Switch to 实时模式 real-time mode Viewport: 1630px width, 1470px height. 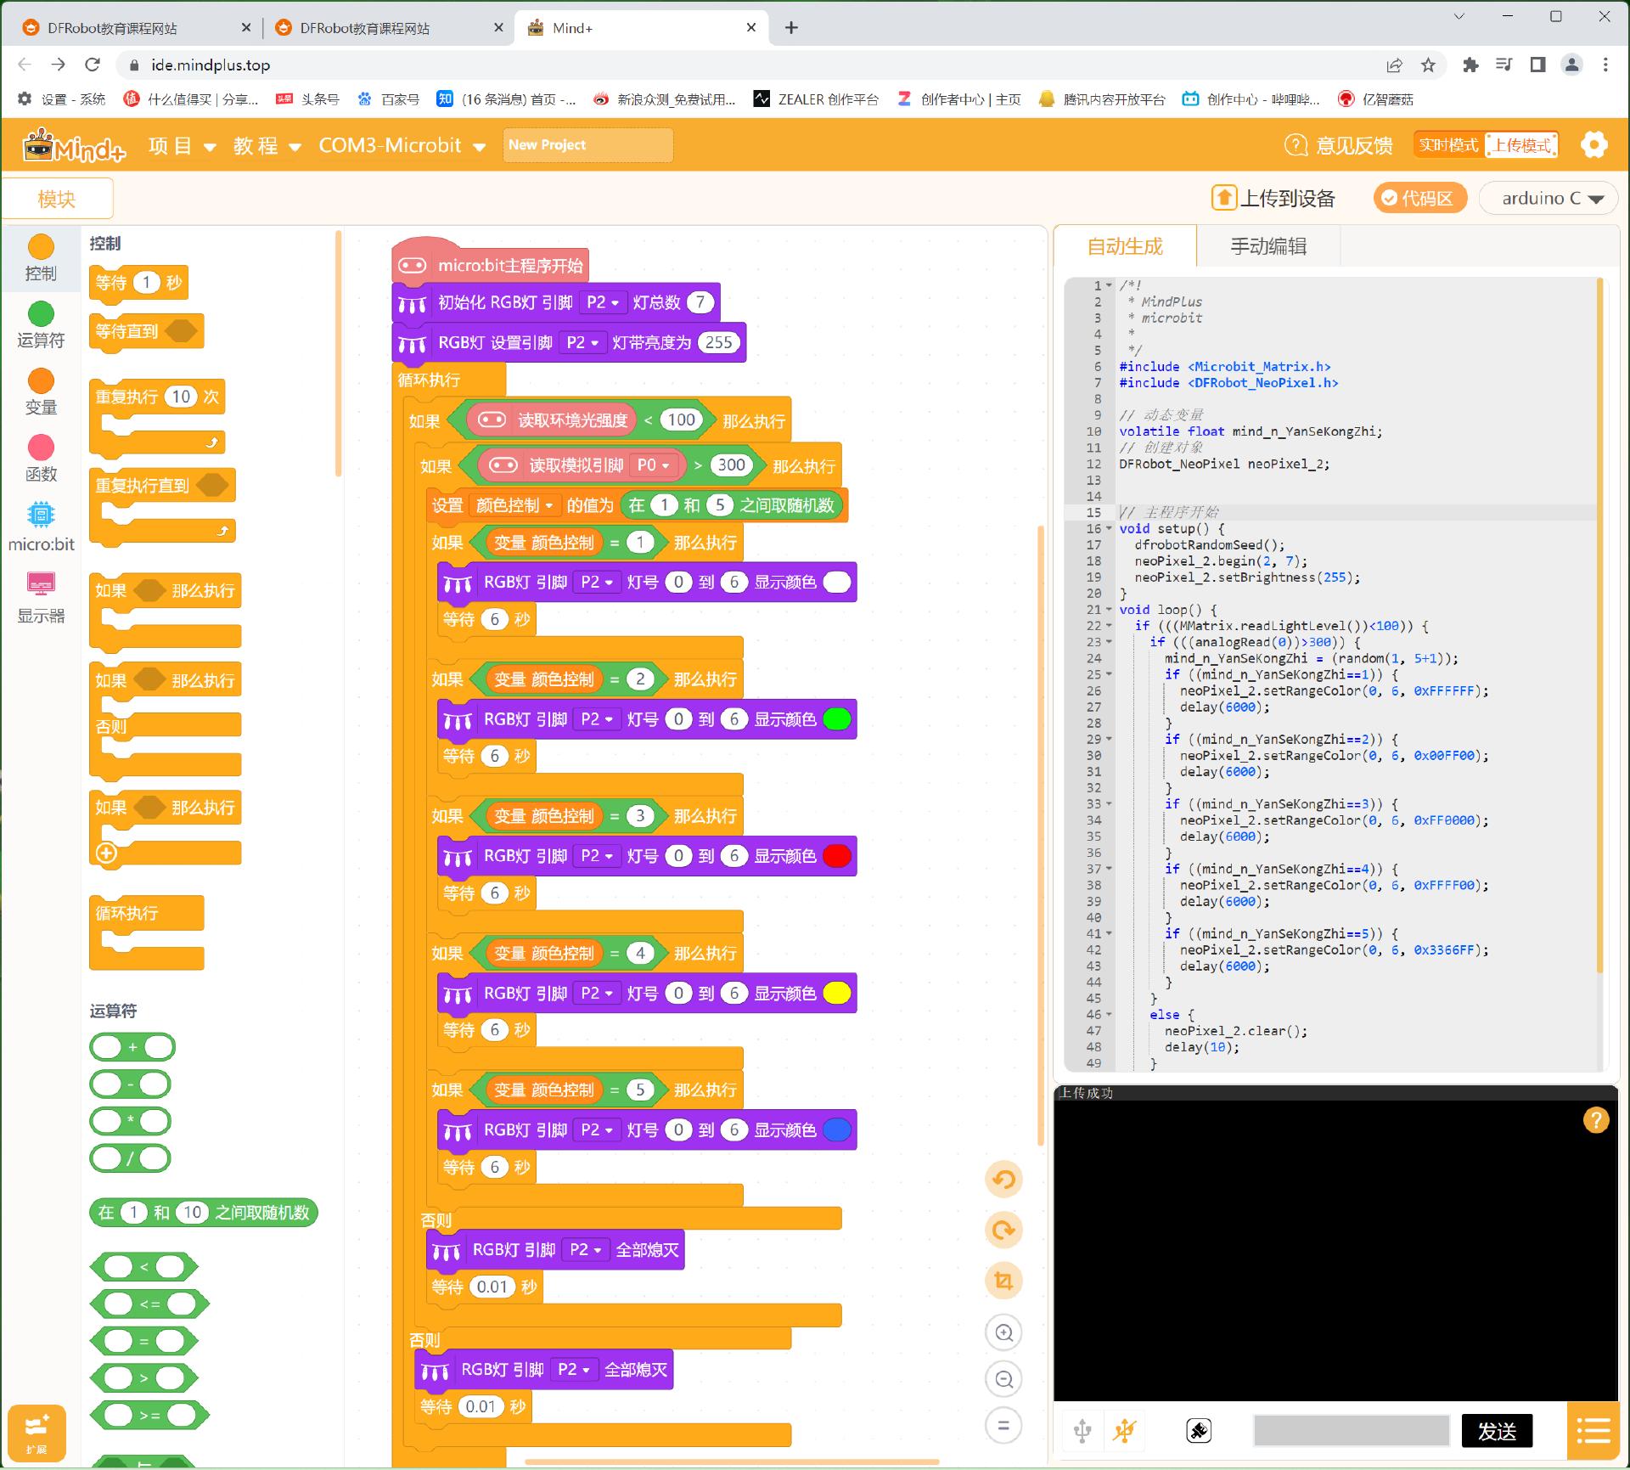pyautogui.click(x=1448, y=145)
